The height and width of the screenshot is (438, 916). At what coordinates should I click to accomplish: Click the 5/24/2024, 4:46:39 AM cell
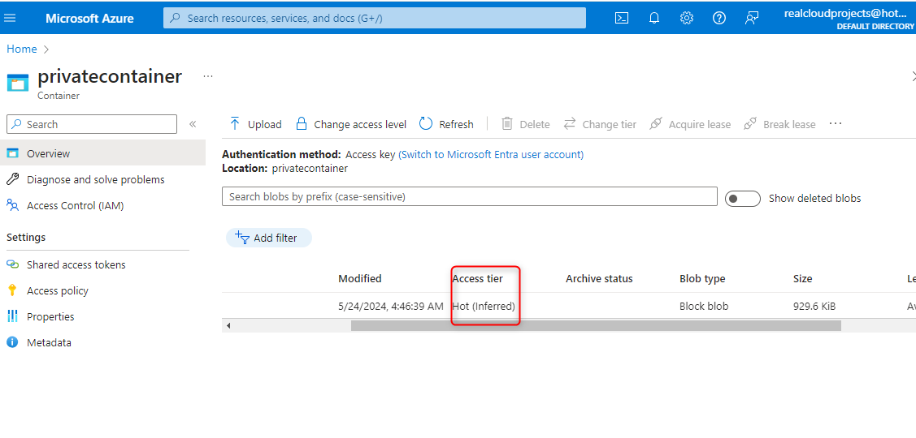click(x=391, y=306)
